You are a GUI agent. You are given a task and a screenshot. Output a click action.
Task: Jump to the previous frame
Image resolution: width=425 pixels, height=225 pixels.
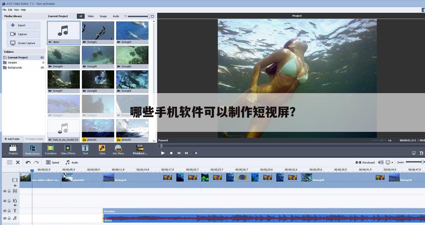(x=179, y=153)
